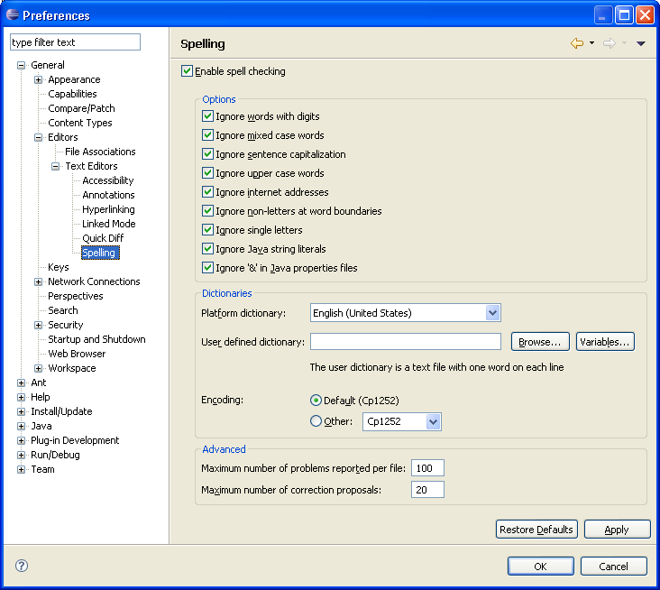Viewport: 660px width, 590px height.
Task: Click the forward navigation arrow icon
Action: (x=610, y=43)
